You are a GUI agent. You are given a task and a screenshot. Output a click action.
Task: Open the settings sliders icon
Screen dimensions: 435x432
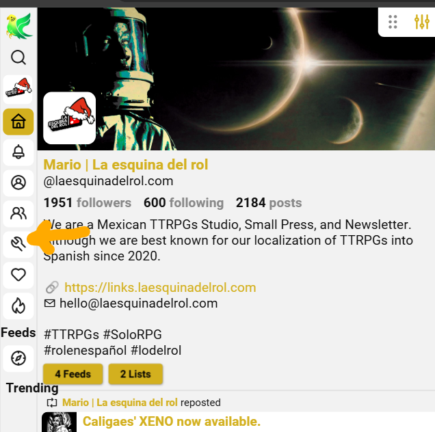click(x=422, y=22)
